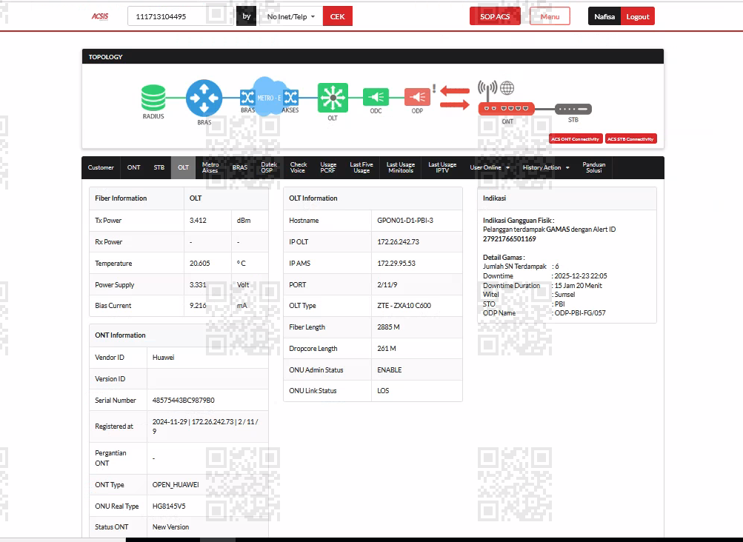Switch to the STB tab
The height and width of the screenshot is (542, 743).
[159, 168]
